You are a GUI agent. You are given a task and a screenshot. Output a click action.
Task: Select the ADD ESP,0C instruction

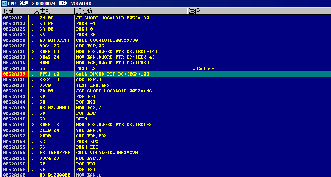tap(90, 46)
